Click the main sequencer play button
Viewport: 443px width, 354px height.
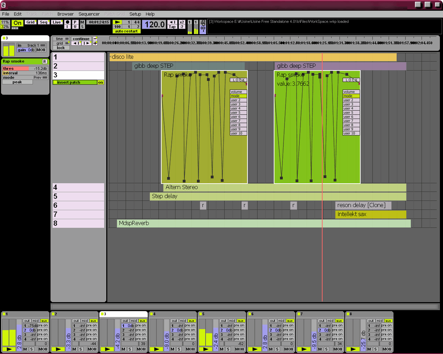pos(117,22)
